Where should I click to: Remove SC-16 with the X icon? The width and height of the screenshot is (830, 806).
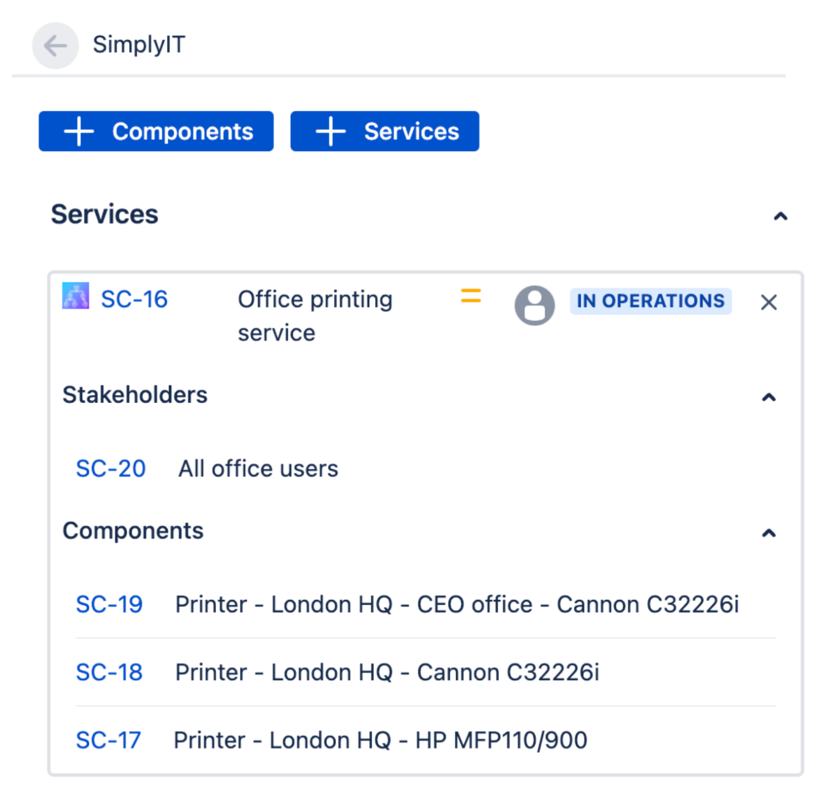click(x=769, y=302)
